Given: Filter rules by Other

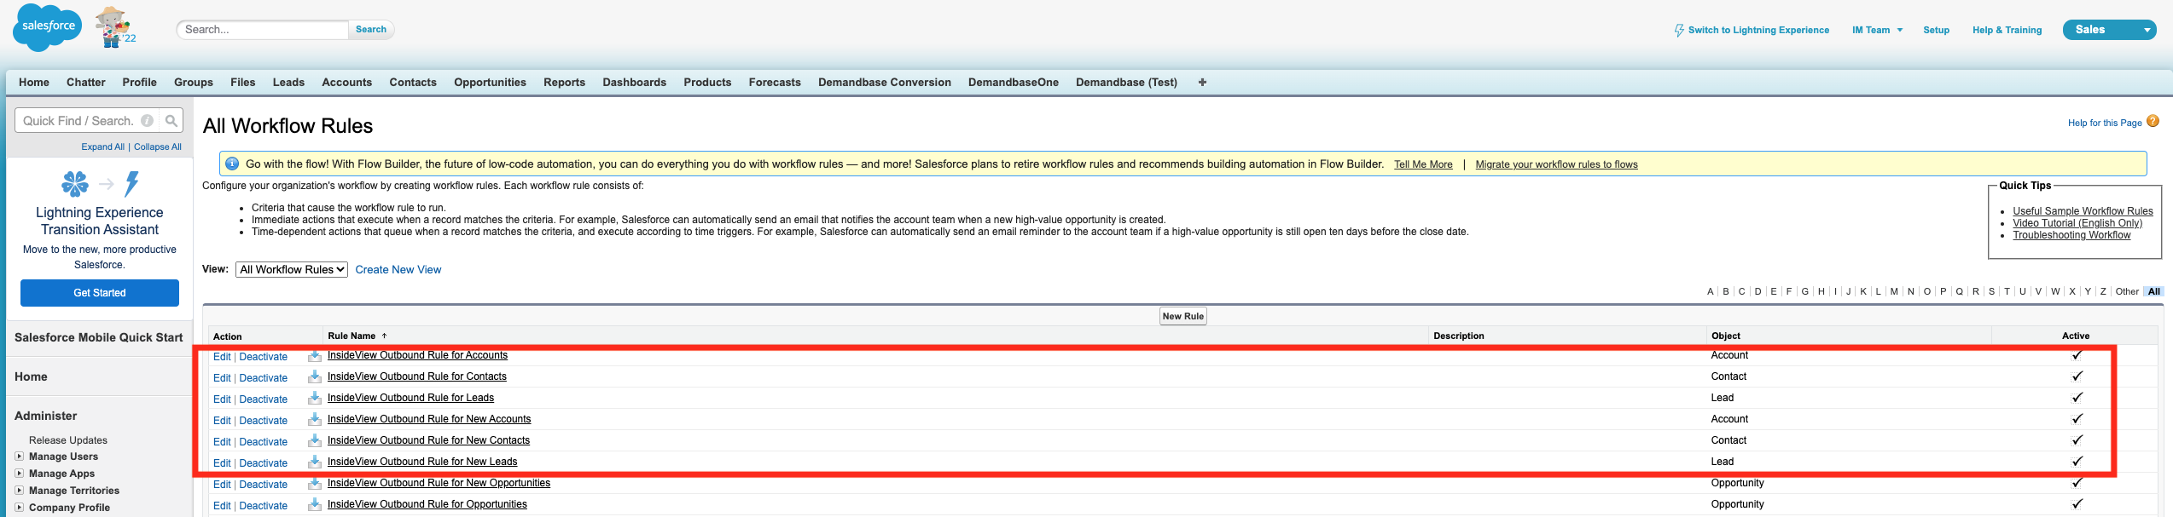Looking at the screenshot, I should pos(2127,291).
